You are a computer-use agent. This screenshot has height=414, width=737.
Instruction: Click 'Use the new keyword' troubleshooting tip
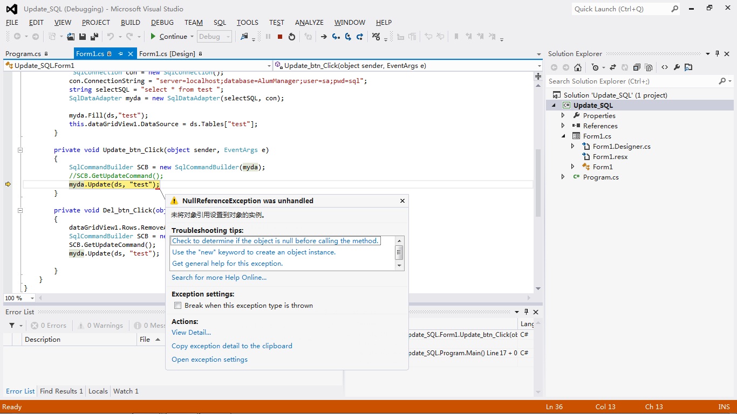click(254, 252)
